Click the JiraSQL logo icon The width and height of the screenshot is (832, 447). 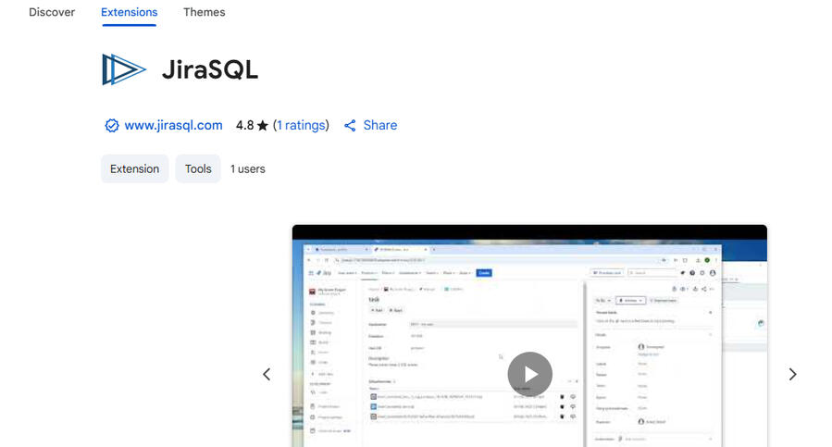click(x=124, y=69)
